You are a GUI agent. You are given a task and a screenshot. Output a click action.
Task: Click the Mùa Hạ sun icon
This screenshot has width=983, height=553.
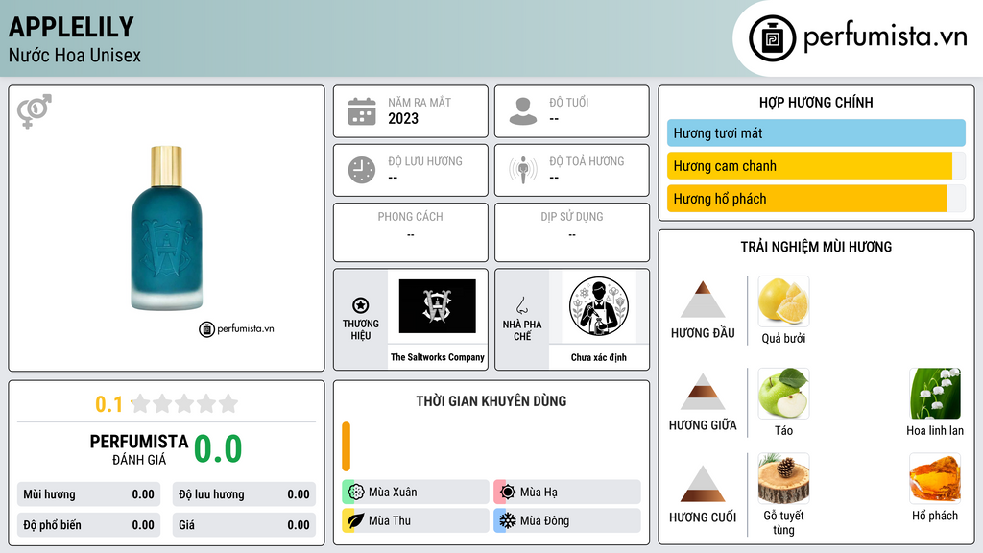tap(508, 493)
